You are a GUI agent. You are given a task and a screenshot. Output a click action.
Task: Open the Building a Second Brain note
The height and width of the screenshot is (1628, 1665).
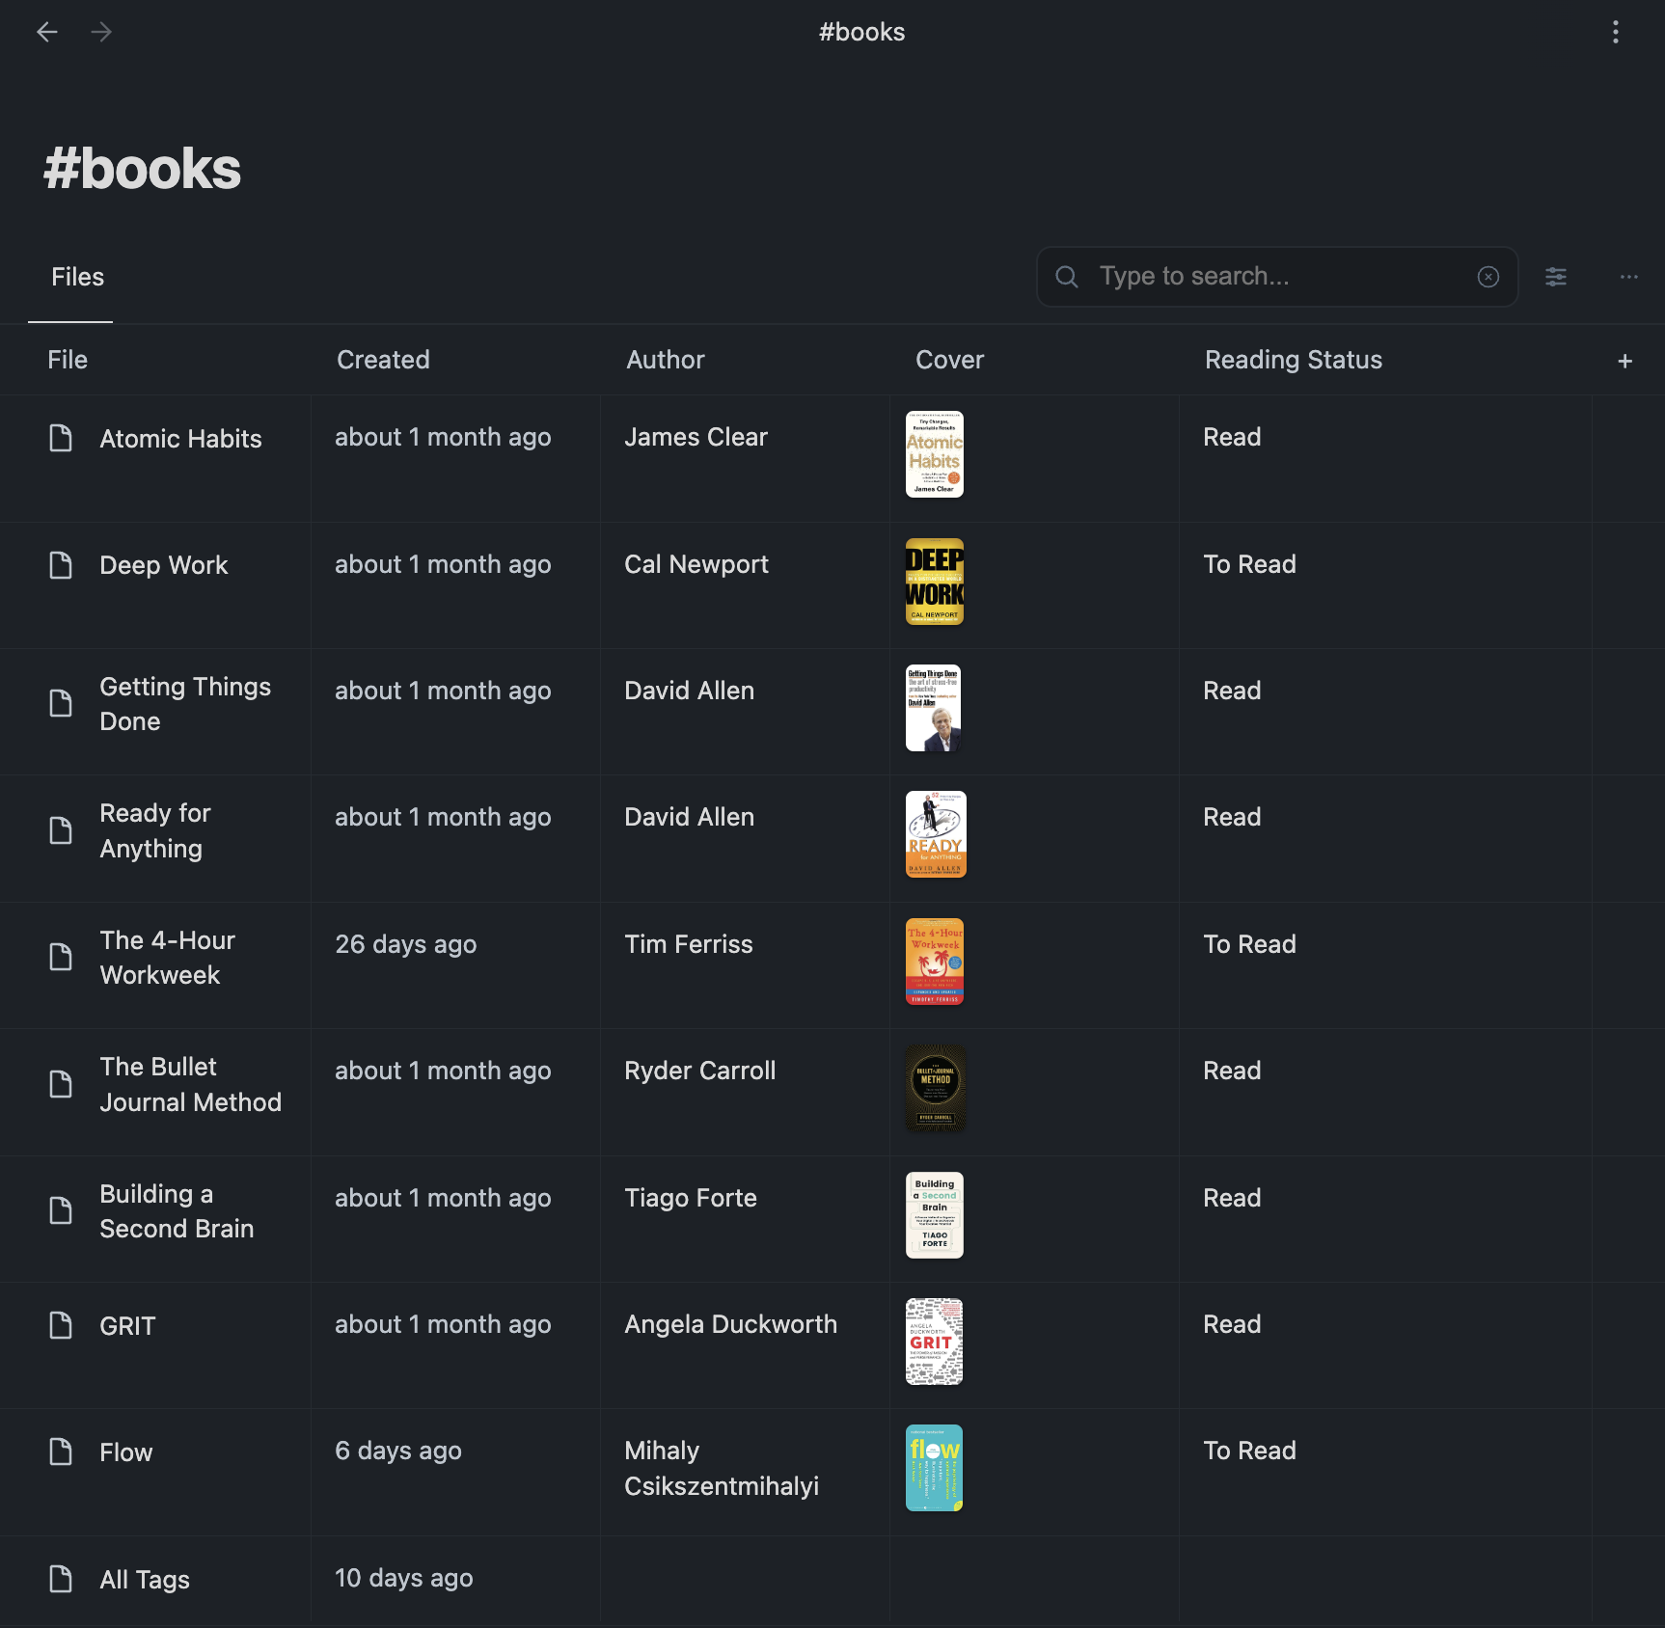tap(177, 1211)
